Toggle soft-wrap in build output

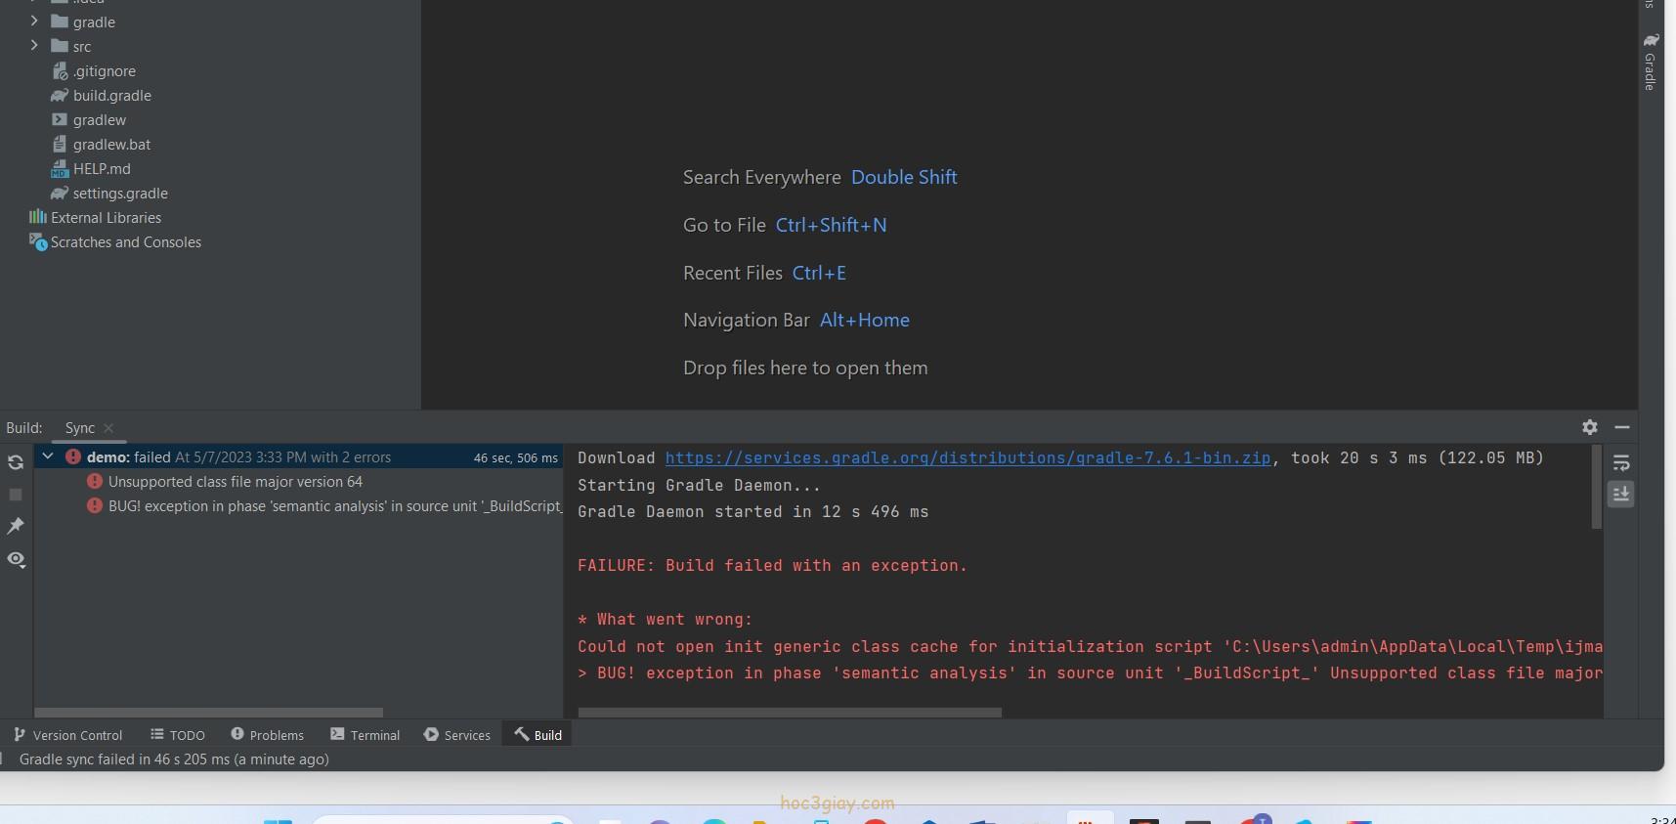tap(1621, 463)
